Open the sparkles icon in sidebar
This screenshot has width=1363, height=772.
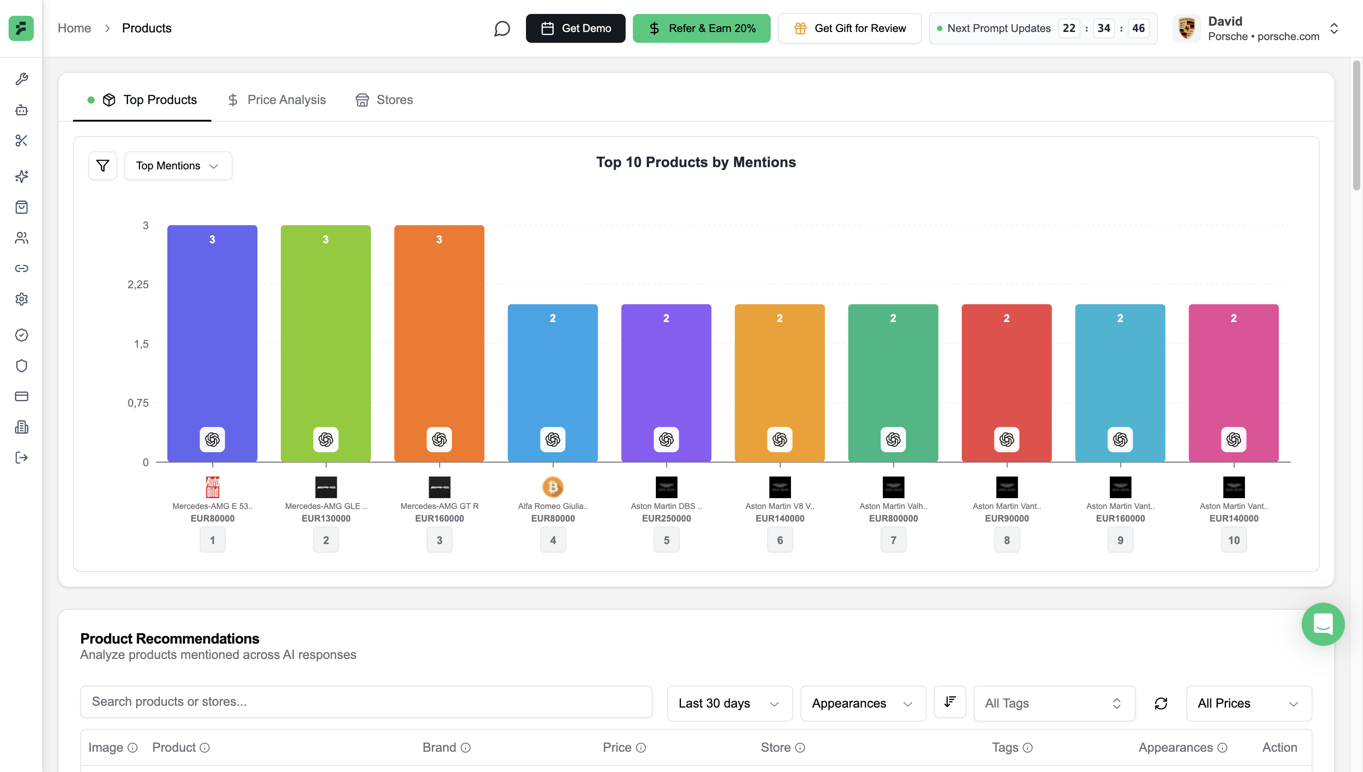coord(21,176)
